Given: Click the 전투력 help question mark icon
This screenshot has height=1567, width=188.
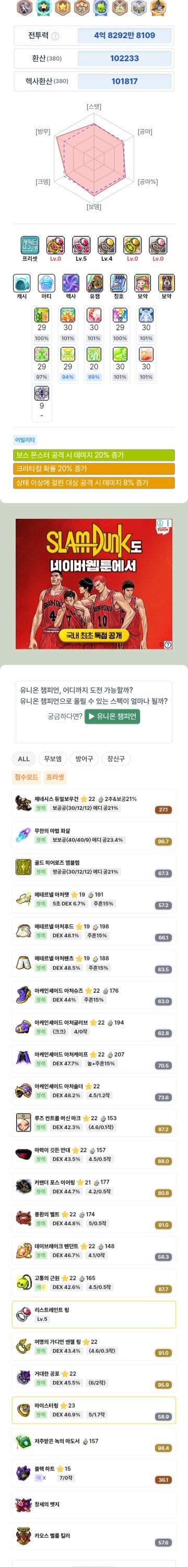Looking at the screenshot, I should (x=55, y=36).
